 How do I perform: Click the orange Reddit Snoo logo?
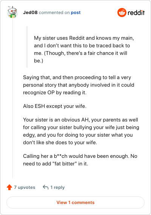point(122,12)
